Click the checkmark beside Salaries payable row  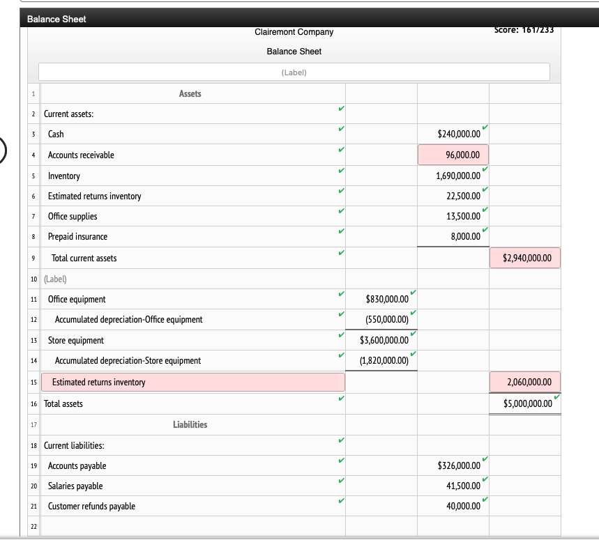(x=483, y=481)
